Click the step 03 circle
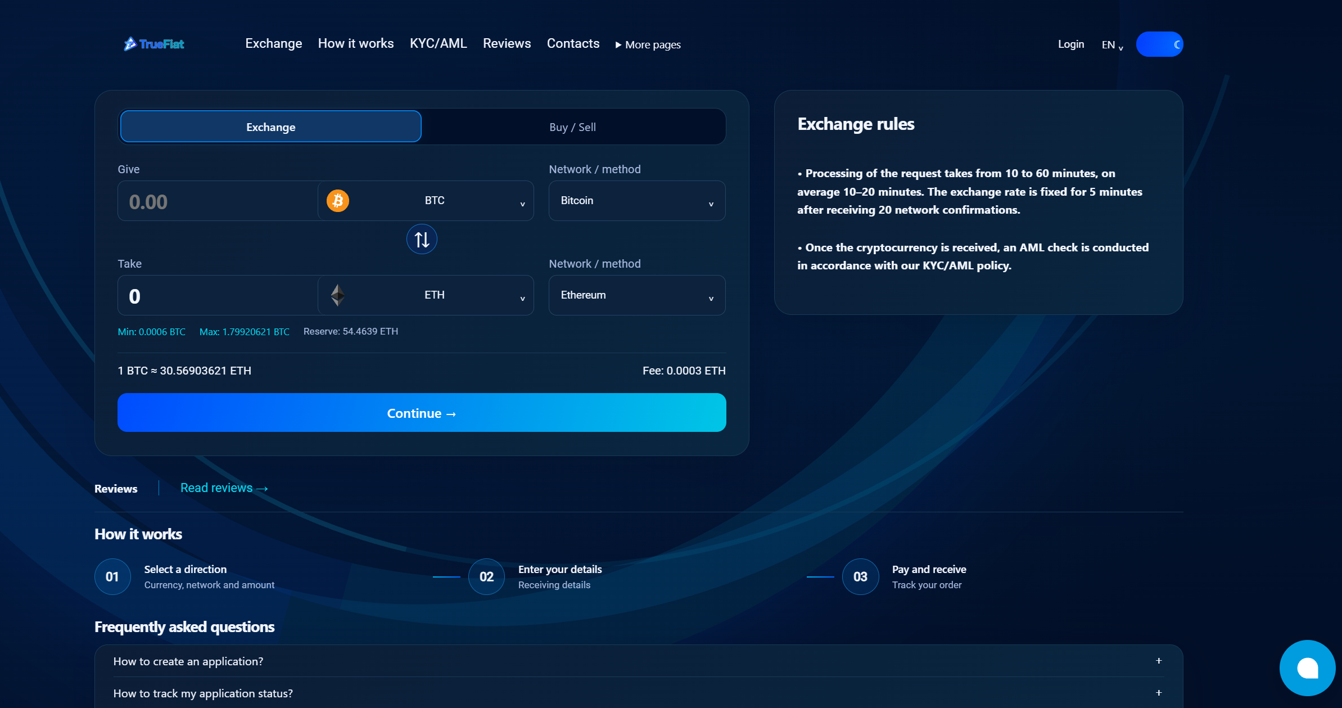Screen dimensions: 1342x708 (860, 576)
